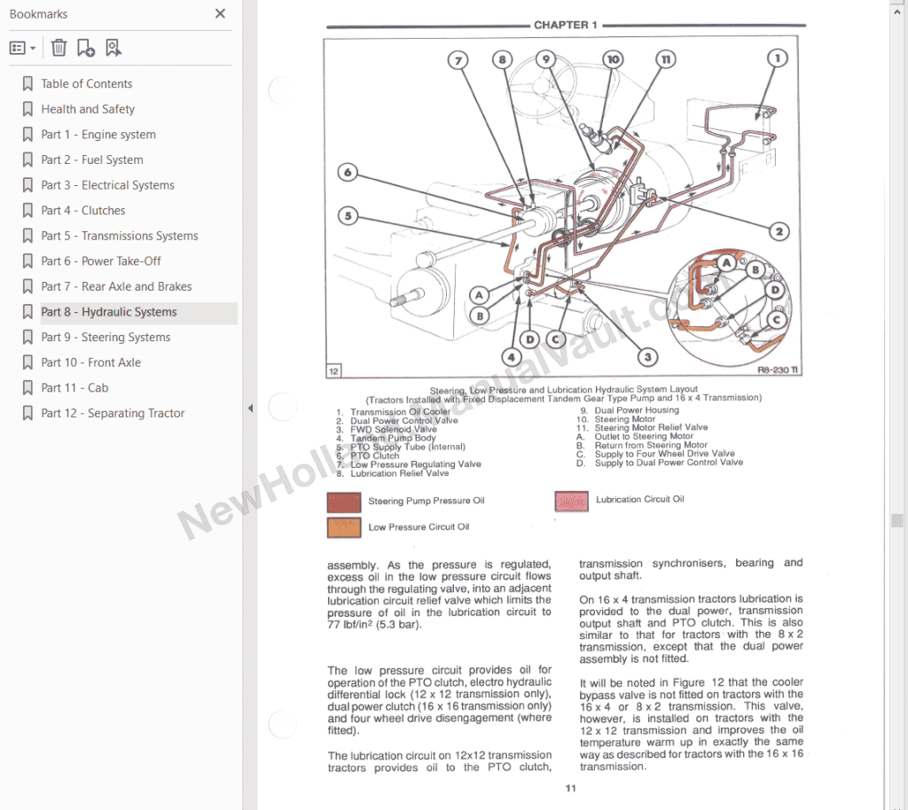
Task: Click bookmark icon beside Part 6 - Power Take-Off
Action: [27, 261]
